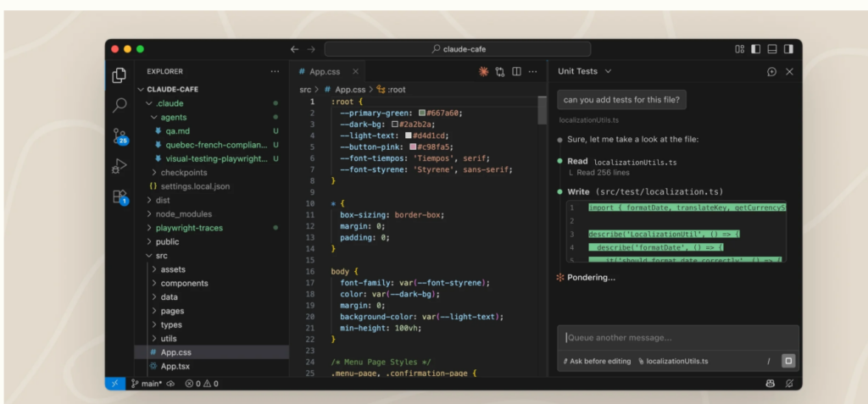Click src in the breadcrumb path
Viewport: 868px width, 404px height.
(x=305, y=89)
